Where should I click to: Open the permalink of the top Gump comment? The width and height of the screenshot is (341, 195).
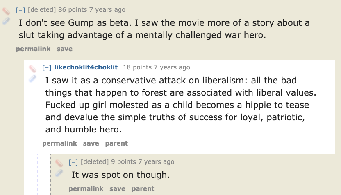click(33, 49)
